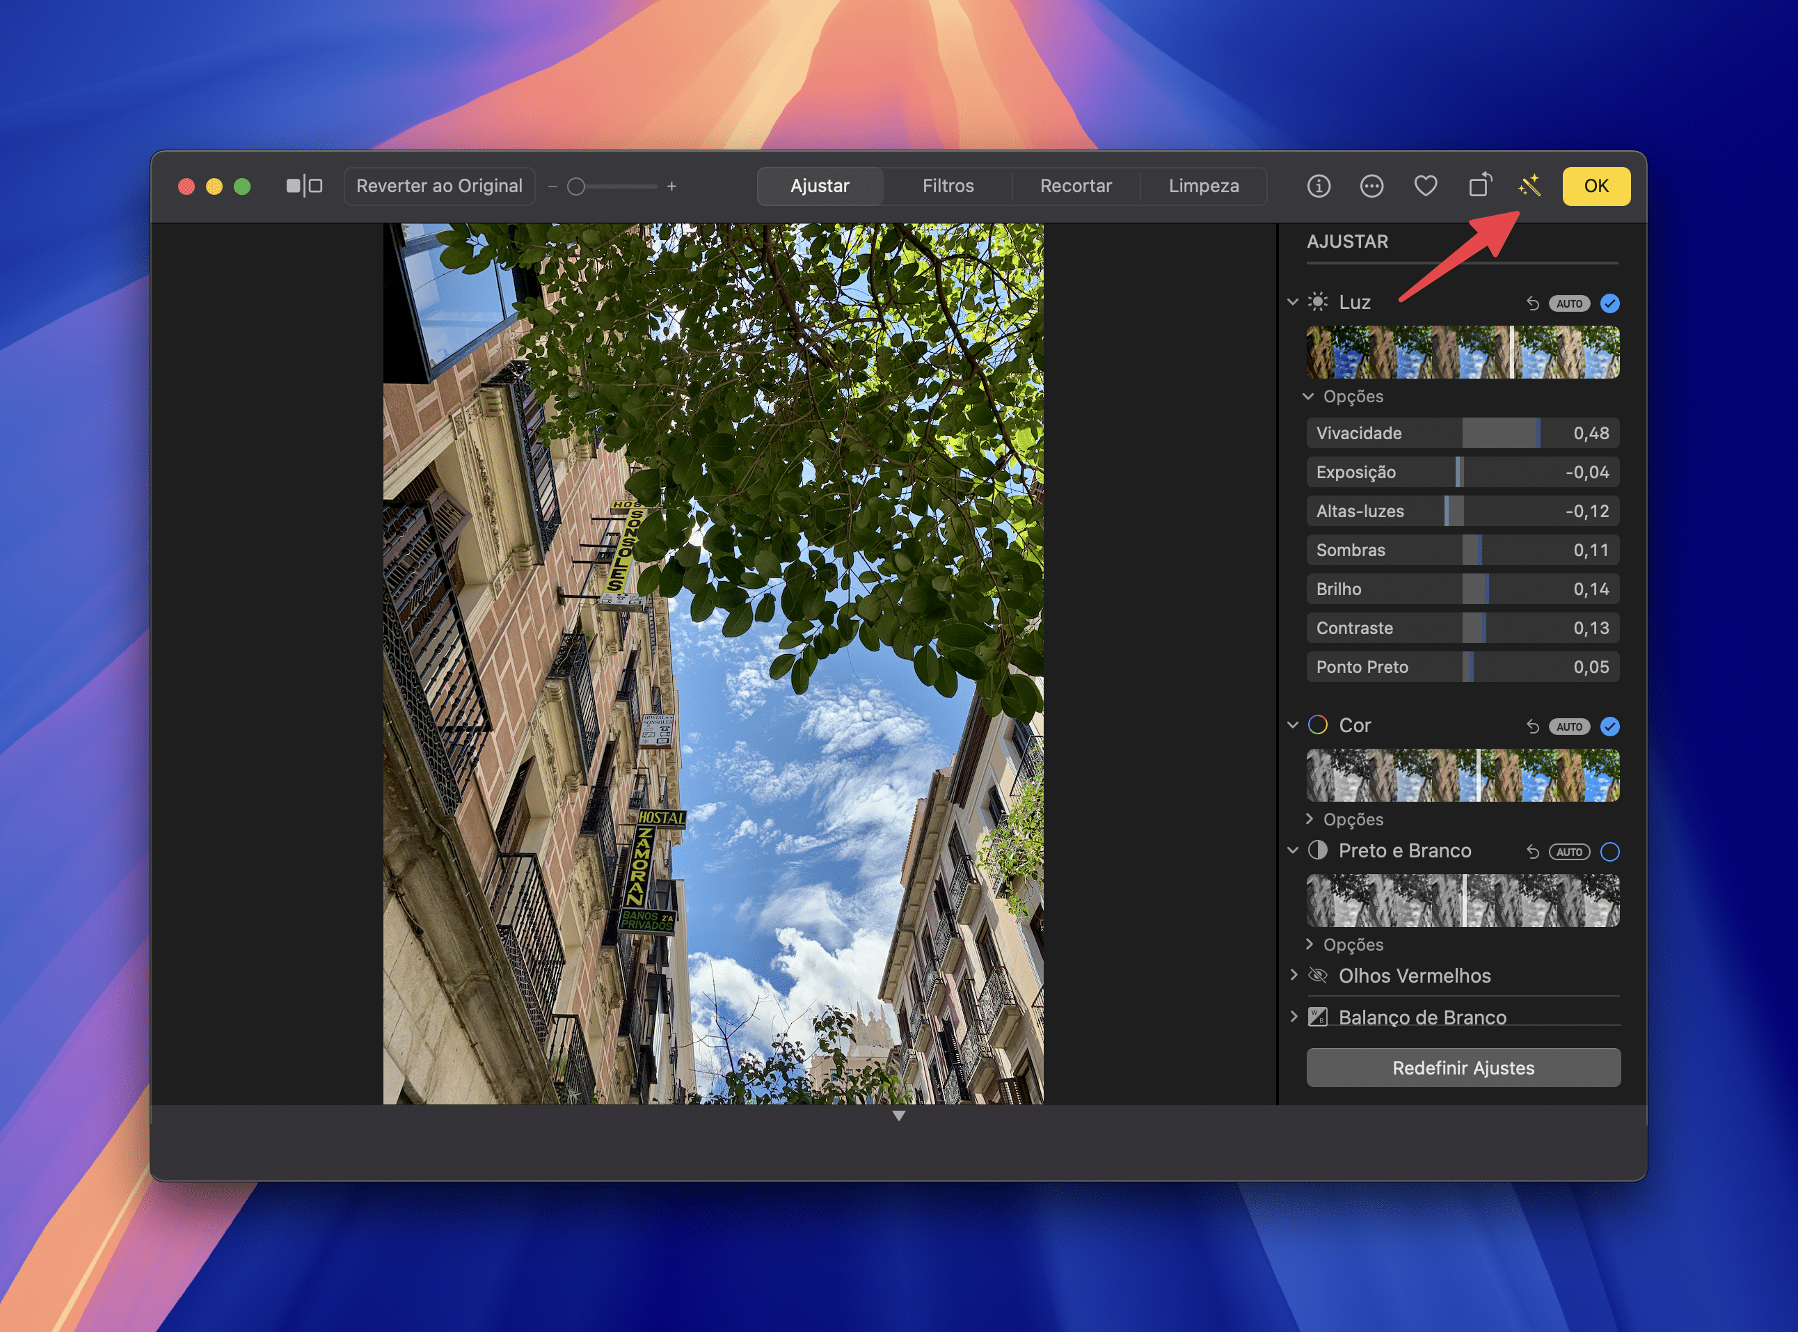Confirm edits with the yellow OK button

click(1596, 187)
